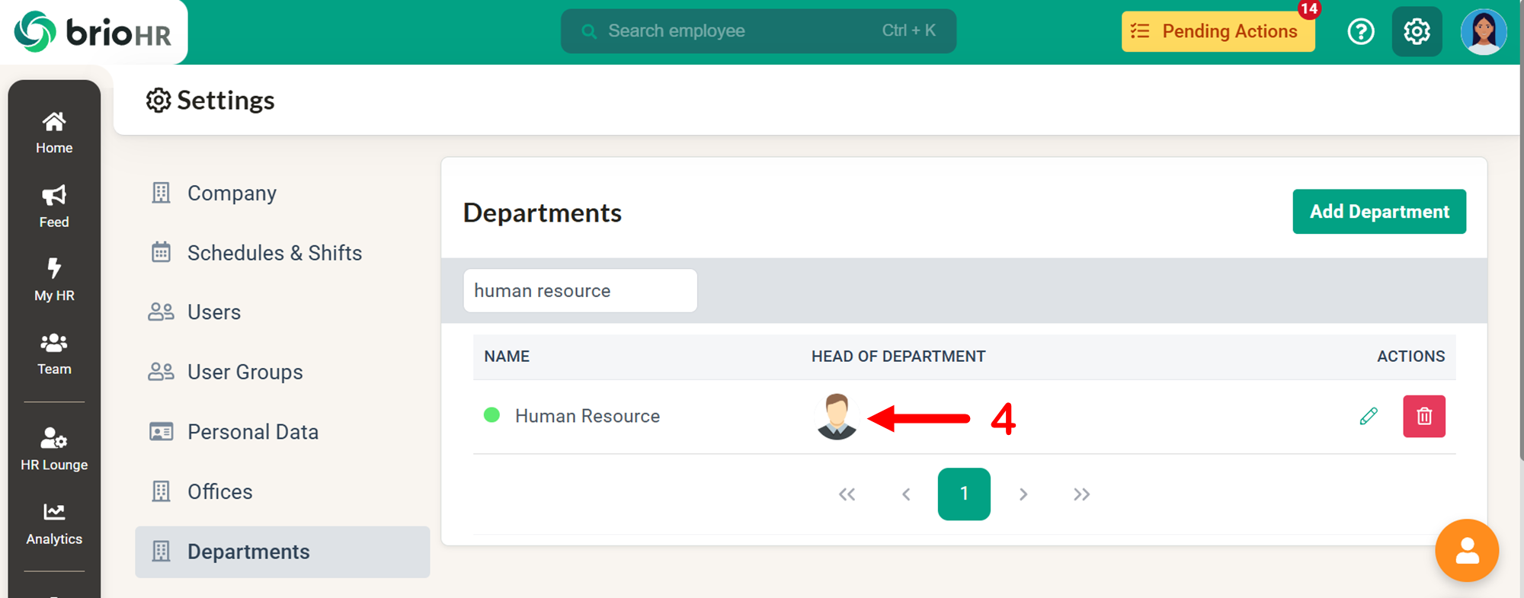The image size is (1524, 598).
Task: Open HR Lounge in the sidebar
Action: coord(54,449)
